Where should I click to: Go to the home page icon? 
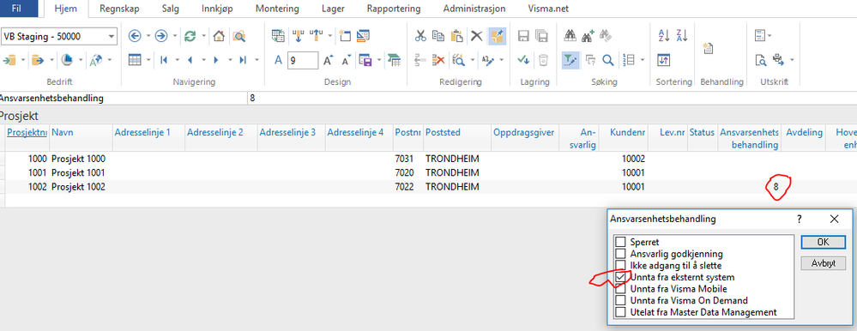coord(219,36)
